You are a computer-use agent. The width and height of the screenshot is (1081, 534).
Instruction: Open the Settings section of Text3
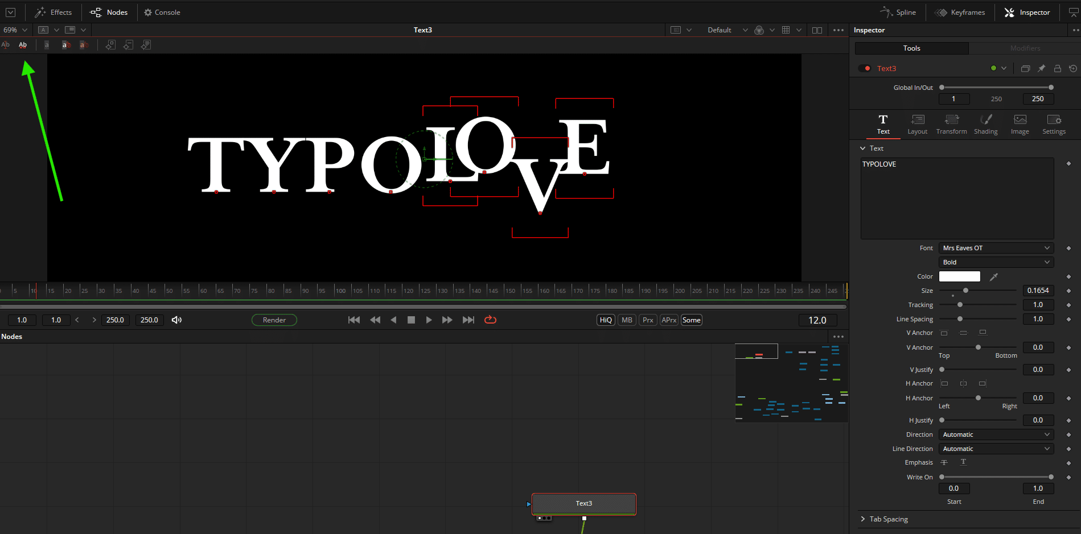pos(1054,124)
